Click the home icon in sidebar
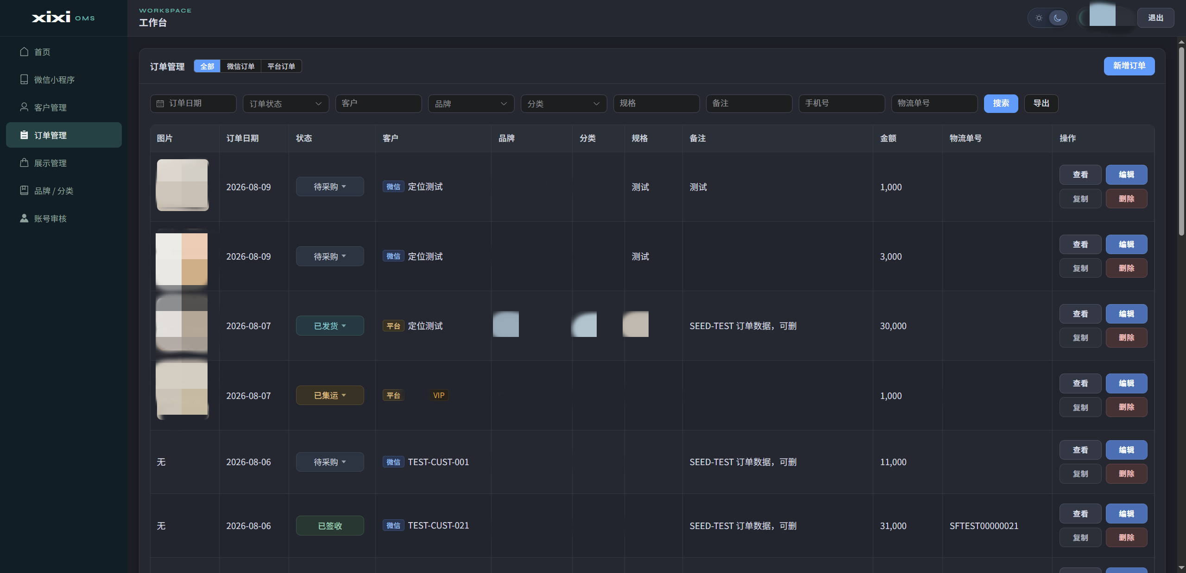Screen dimensions: 1186x573 pos(24,52)
